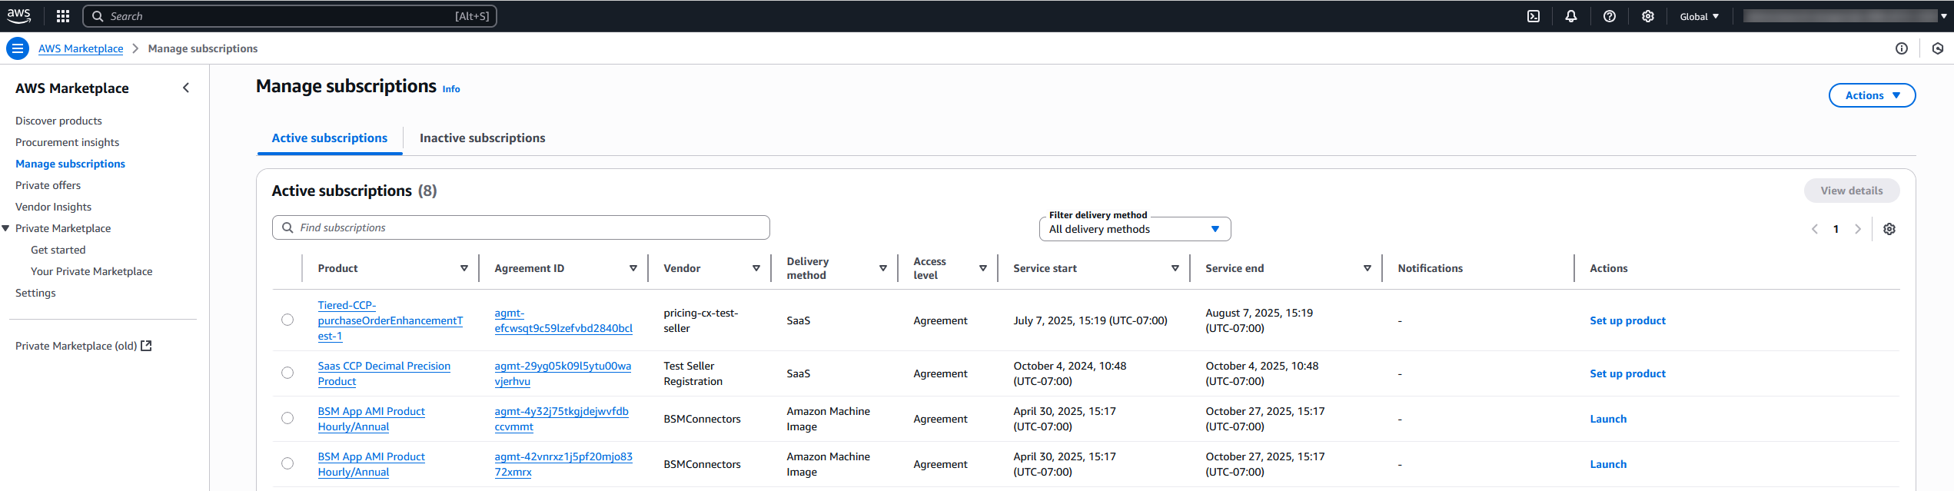Select the Tiered-CCP subscription radio button

coord(287,320)
